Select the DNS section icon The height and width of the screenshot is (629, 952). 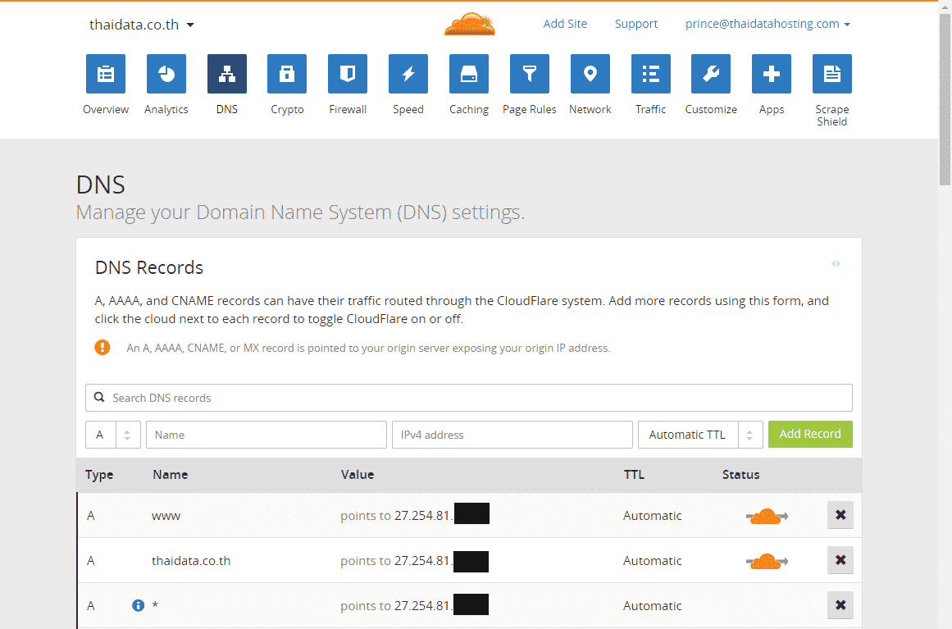pos(227,74)
